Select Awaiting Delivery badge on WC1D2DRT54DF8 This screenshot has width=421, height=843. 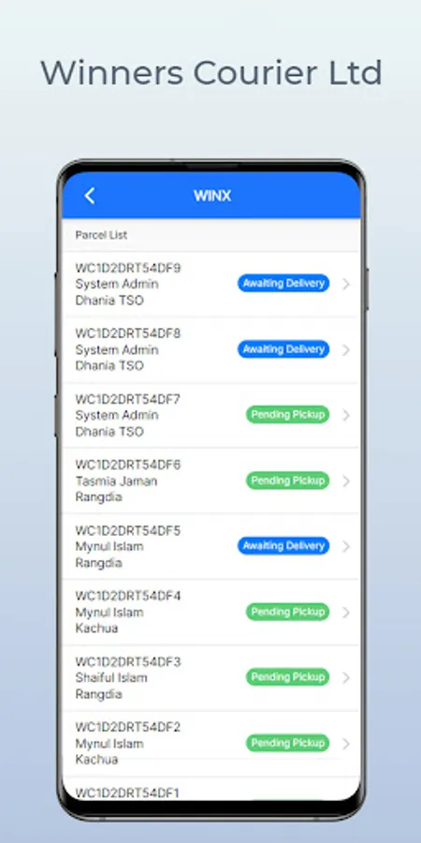[x=283, y=349]
